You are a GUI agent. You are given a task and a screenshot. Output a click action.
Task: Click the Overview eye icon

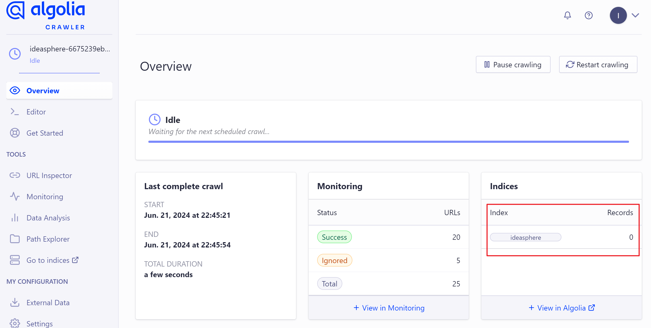15,91
